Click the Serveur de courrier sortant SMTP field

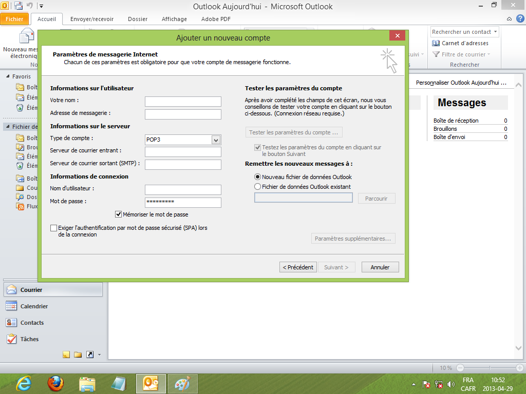pos(183,165)
